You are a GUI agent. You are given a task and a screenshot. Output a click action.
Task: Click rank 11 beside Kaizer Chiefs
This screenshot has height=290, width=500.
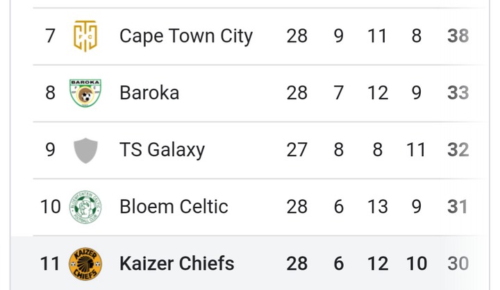point(50,264)
